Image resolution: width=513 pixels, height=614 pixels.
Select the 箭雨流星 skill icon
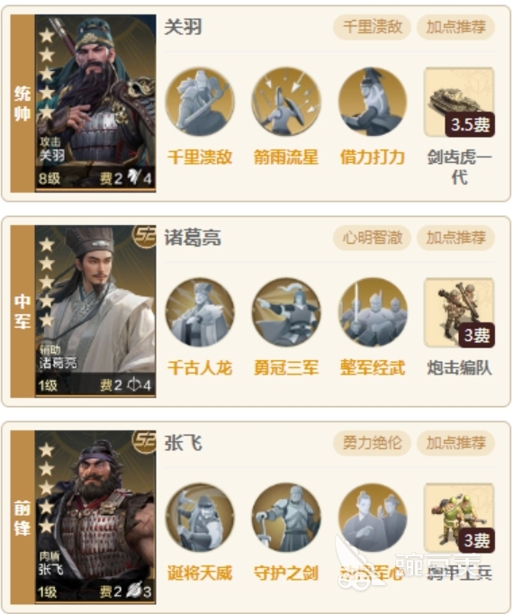(286, 102)
